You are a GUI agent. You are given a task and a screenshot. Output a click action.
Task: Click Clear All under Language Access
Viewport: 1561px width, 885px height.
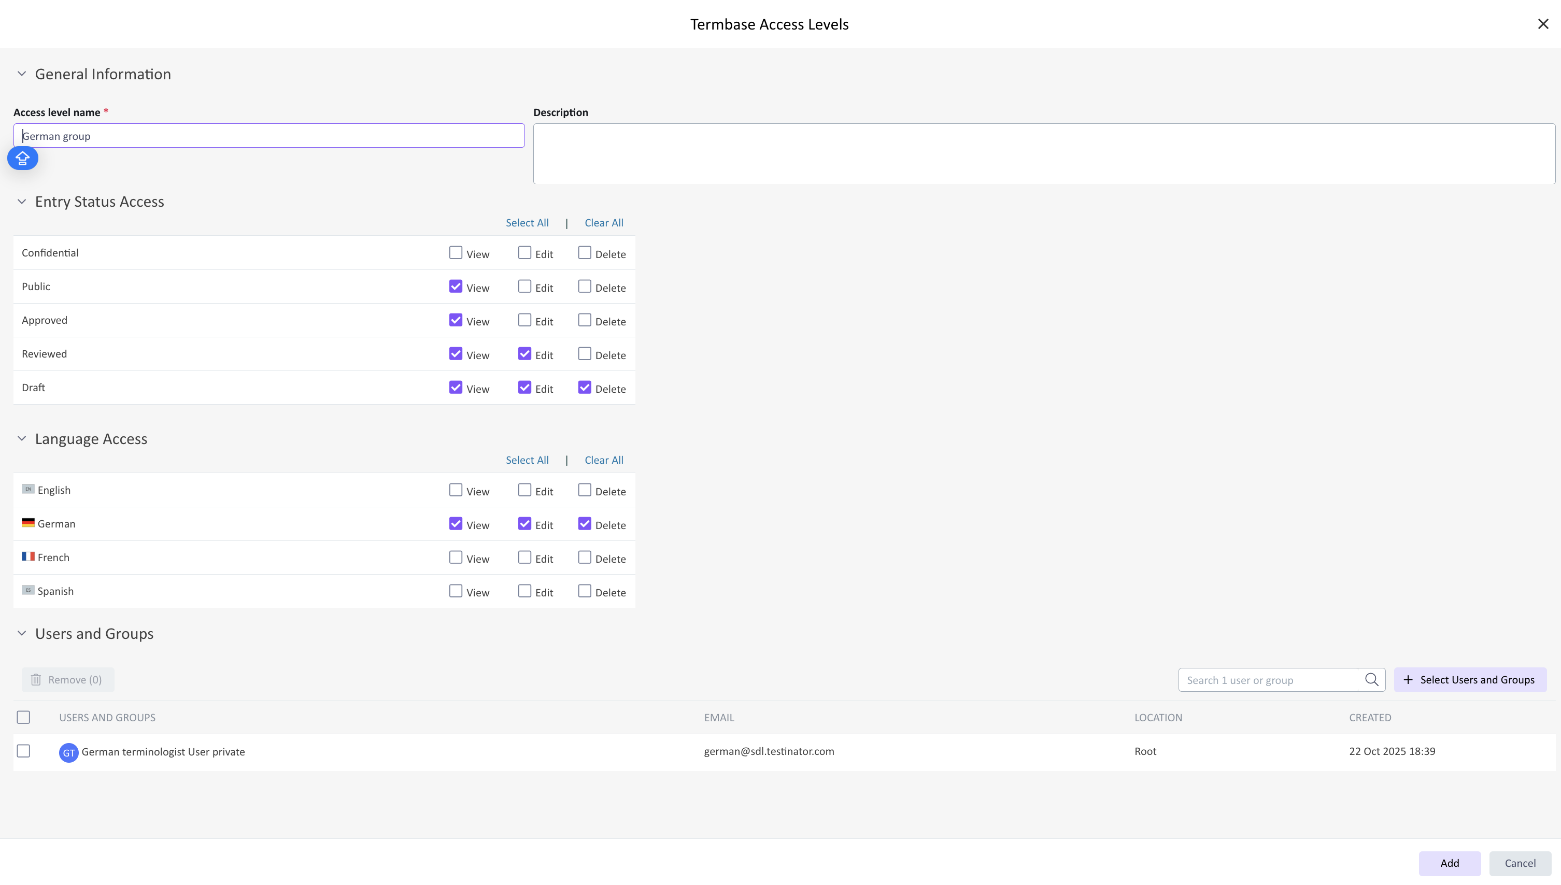(604, 460)
